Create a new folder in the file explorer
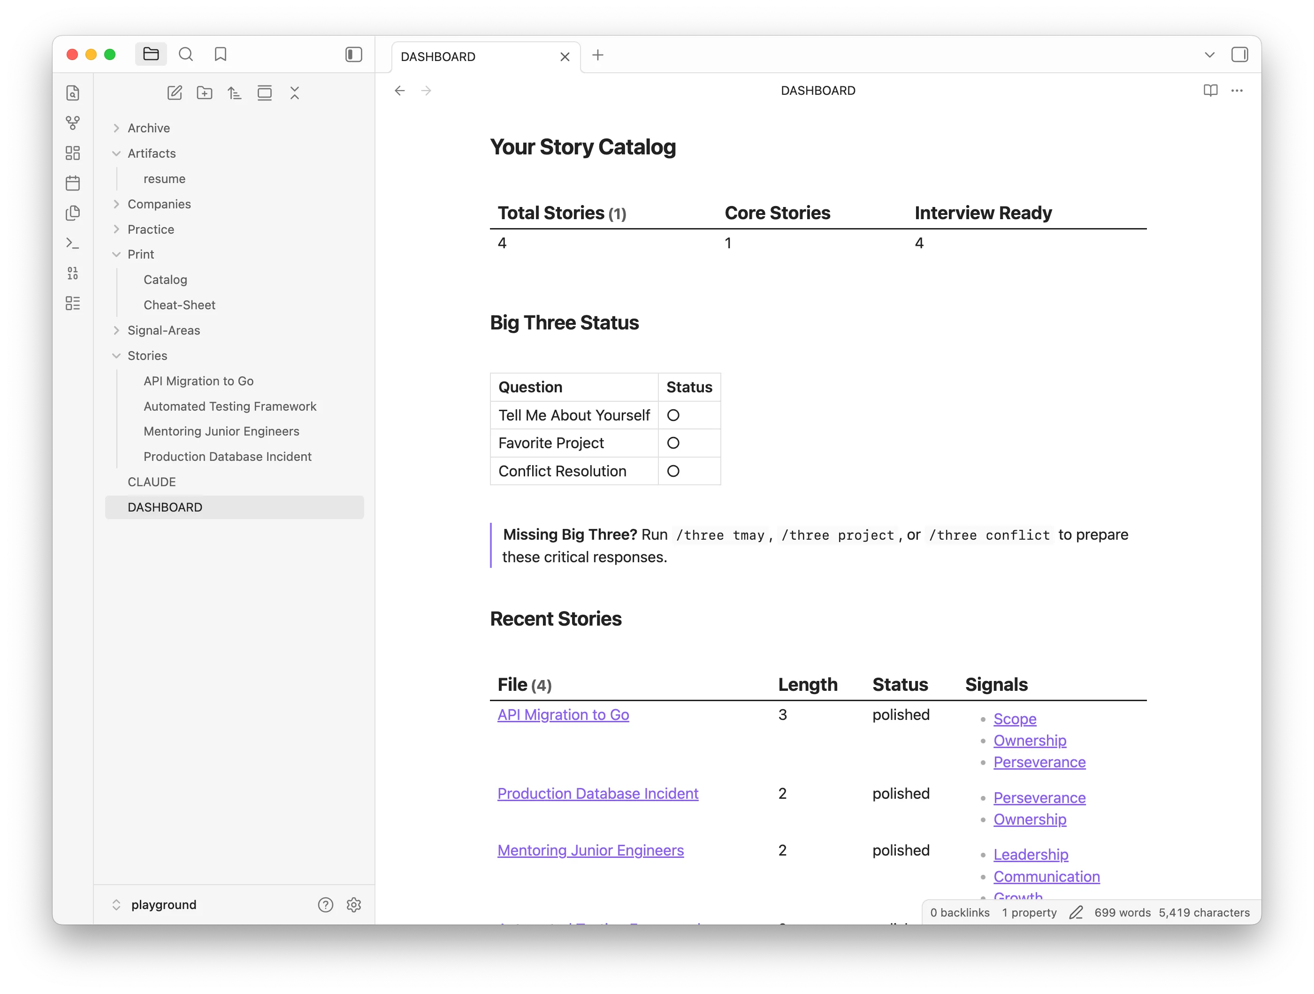The width and height of the screenshot is (1314, 994). click(x=204, y=92)
